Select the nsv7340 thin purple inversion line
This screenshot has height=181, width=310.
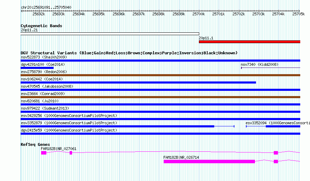(x=271, y=68)
